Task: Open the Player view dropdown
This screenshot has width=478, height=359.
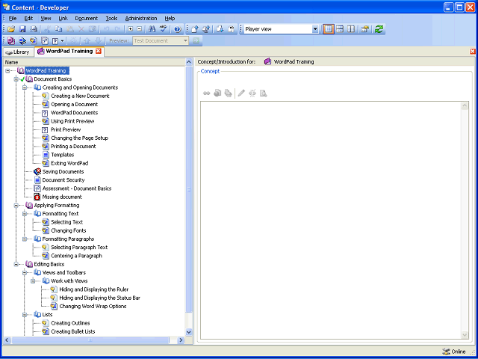Action: [315, 29]
